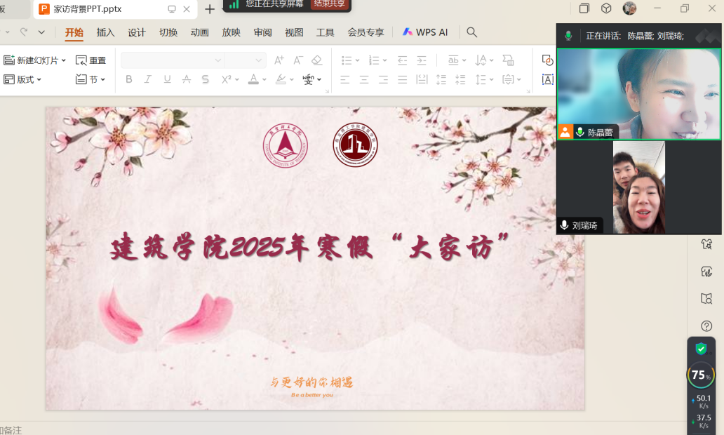Click the WPS AI button
Image resolution: width=724 pixels, height=435 pixels.
point(425,32)
